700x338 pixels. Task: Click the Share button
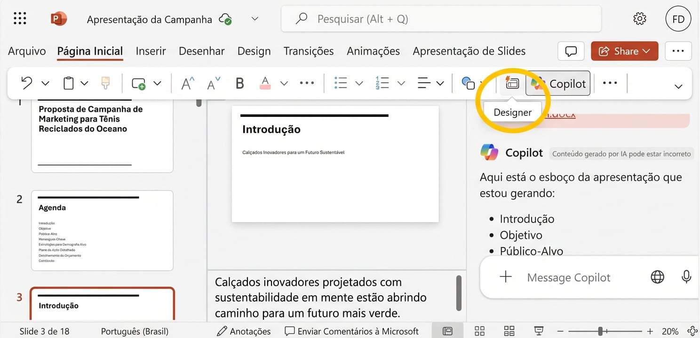(x=624, y=51)
